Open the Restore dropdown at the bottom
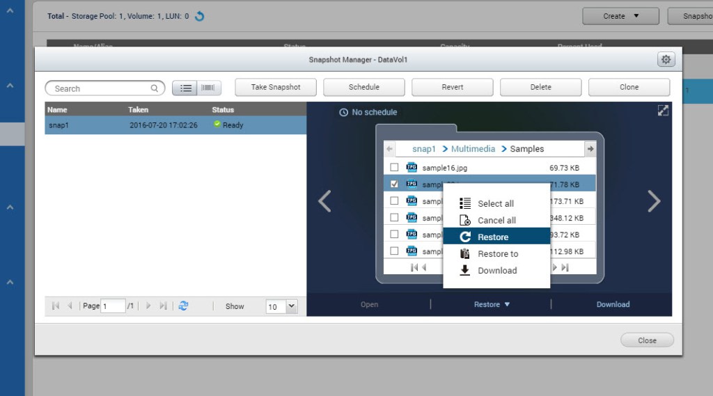713x396 pixels. [492, 304]
